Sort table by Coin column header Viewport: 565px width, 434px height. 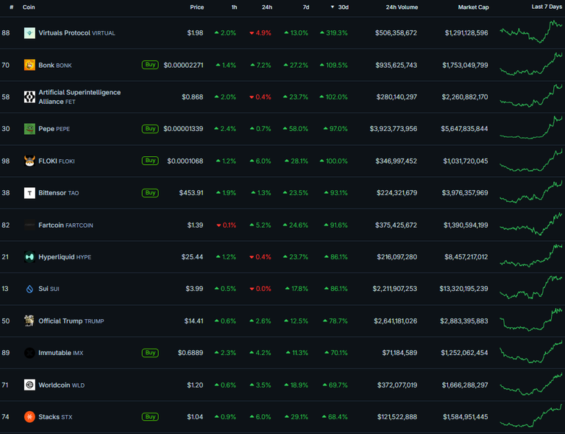[29, 7]
